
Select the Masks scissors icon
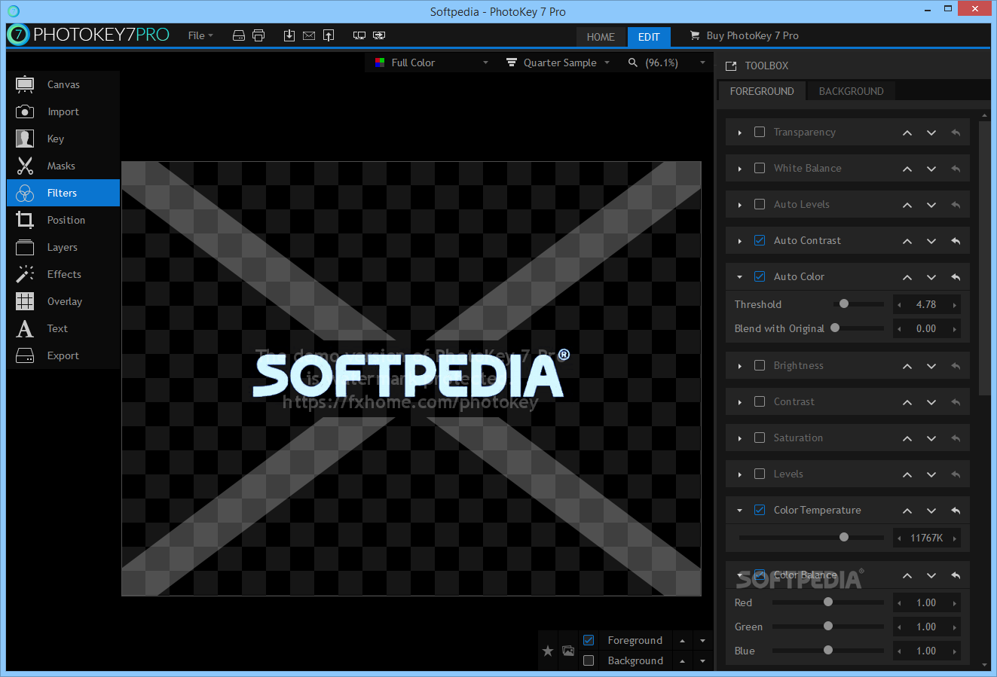click(25, 166)
